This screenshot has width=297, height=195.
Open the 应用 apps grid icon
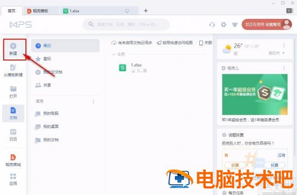coord(13,176)
